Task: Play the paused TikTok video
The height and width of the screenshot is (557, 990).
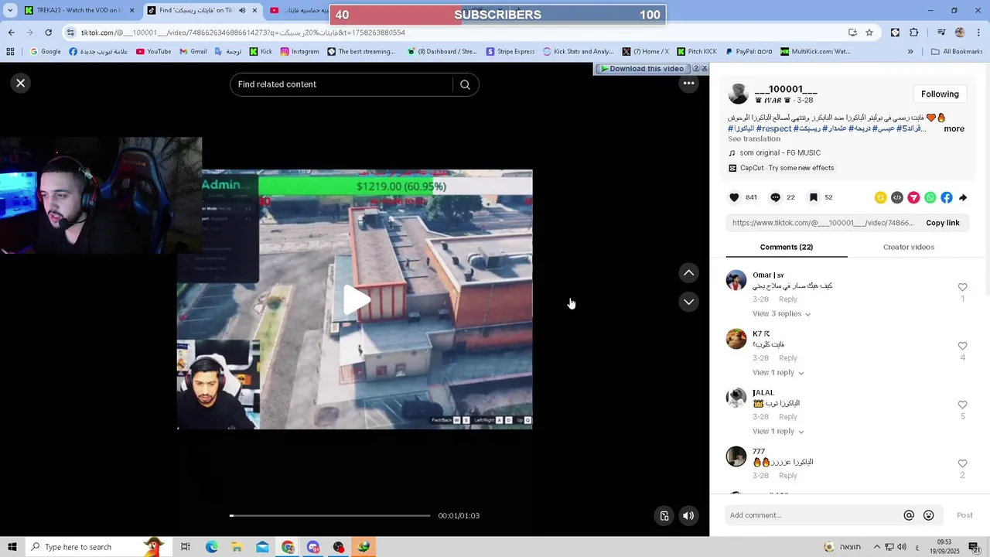Action: click(x=355, y=300)
